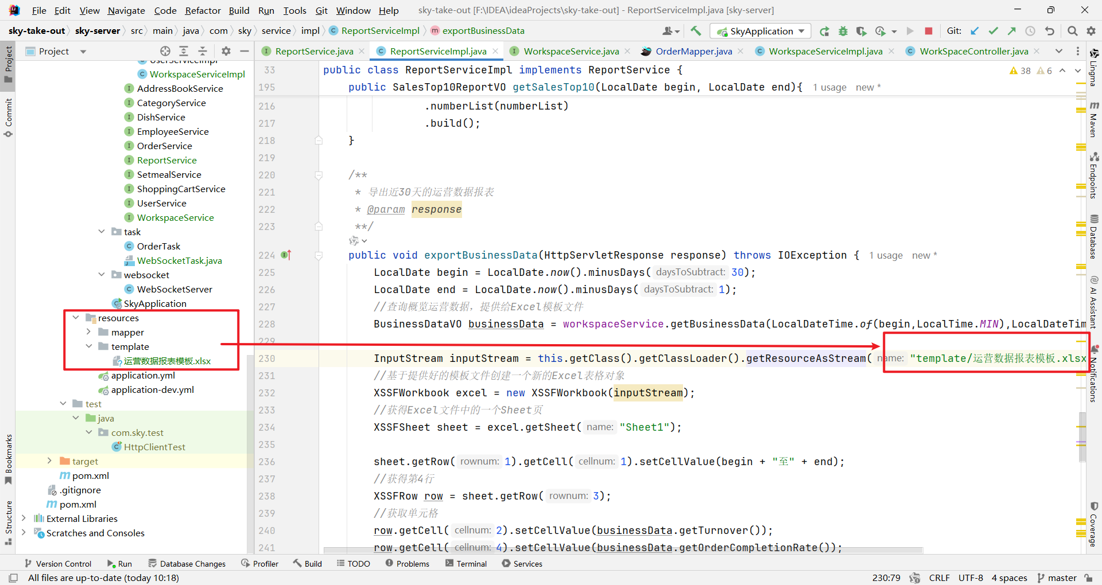The height and width of the screenshot is (585, 1102).
Task: Click master branch in status bar
Action: click(1057, 578)
